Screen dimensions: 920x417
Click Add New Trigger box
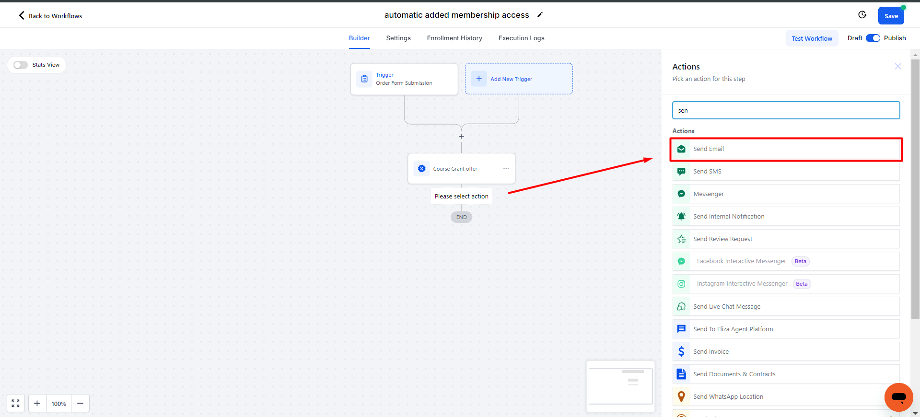(518, 79)
